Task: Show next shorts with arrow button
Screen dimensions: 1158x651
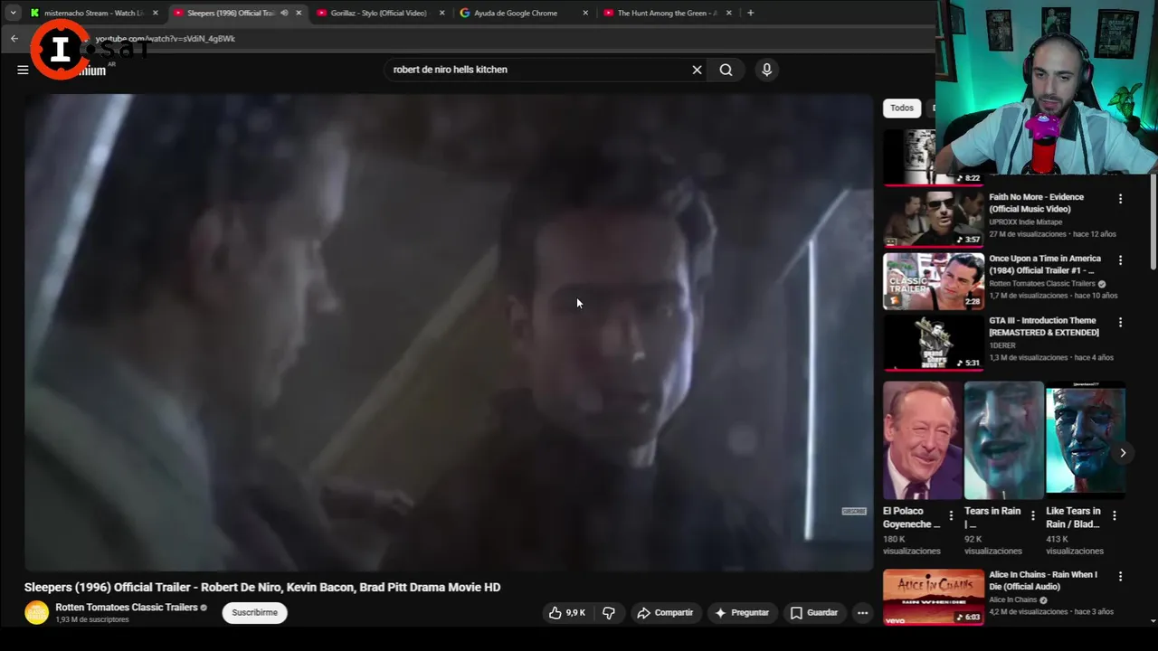Action: (x=1123, y=453)
